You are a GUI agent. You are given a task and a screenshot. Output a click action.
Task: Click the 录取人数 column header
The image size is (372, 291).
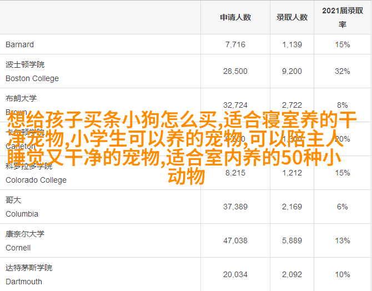pos(292,17)
